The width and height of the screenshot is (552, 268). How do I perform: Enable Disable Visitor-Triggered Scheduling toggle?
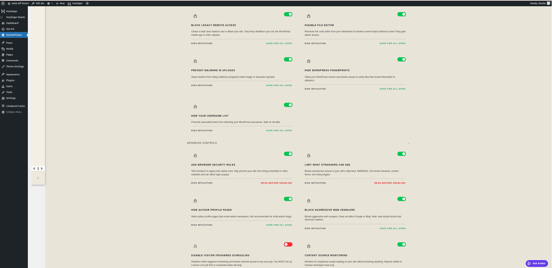pyautogui.click(x=288, y=244)
